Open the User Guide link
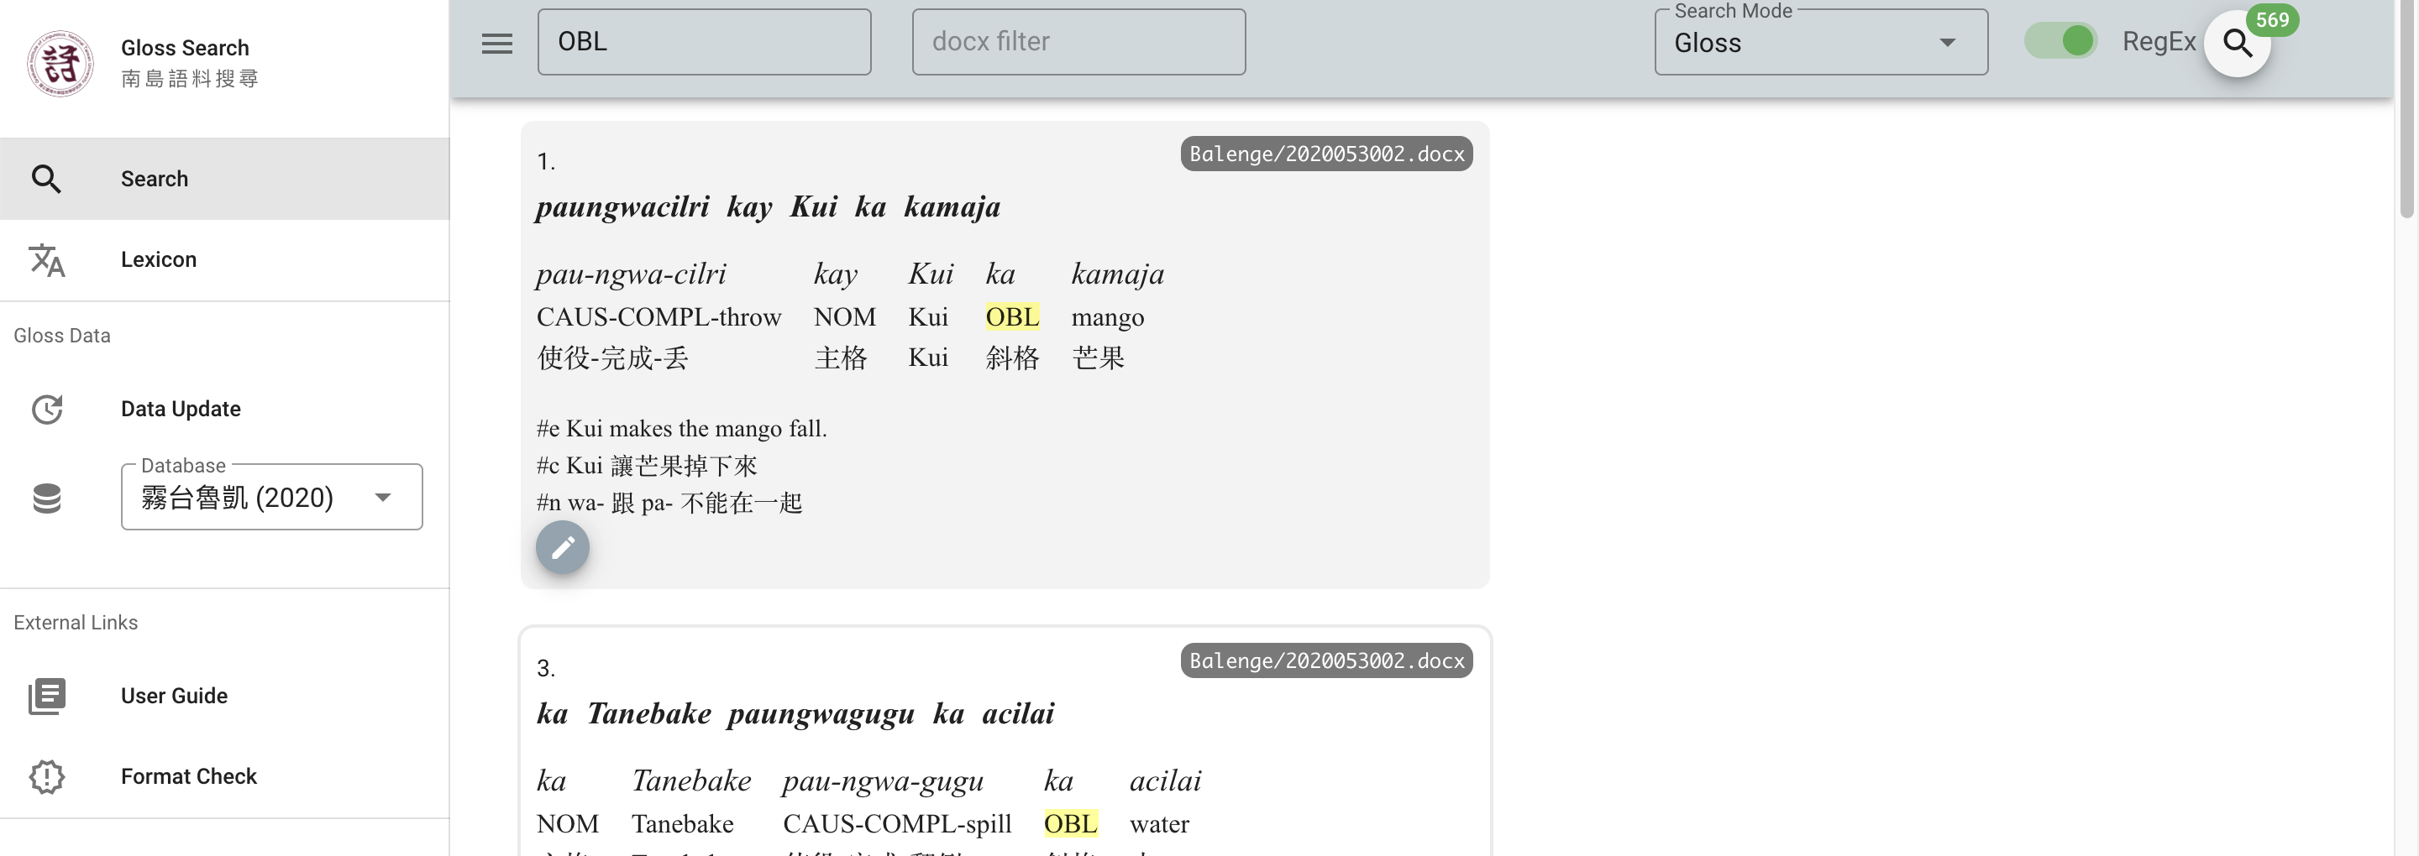Viewport: 2419px width, 856px height. click(224, 696)
